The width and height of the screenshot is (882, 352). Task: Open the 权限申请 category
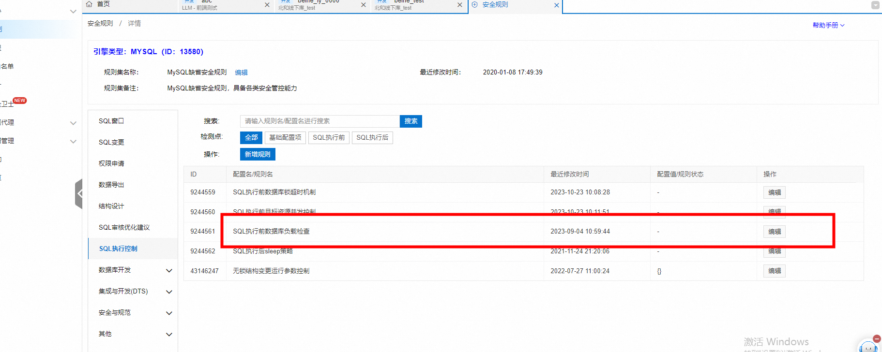(133, 163)
